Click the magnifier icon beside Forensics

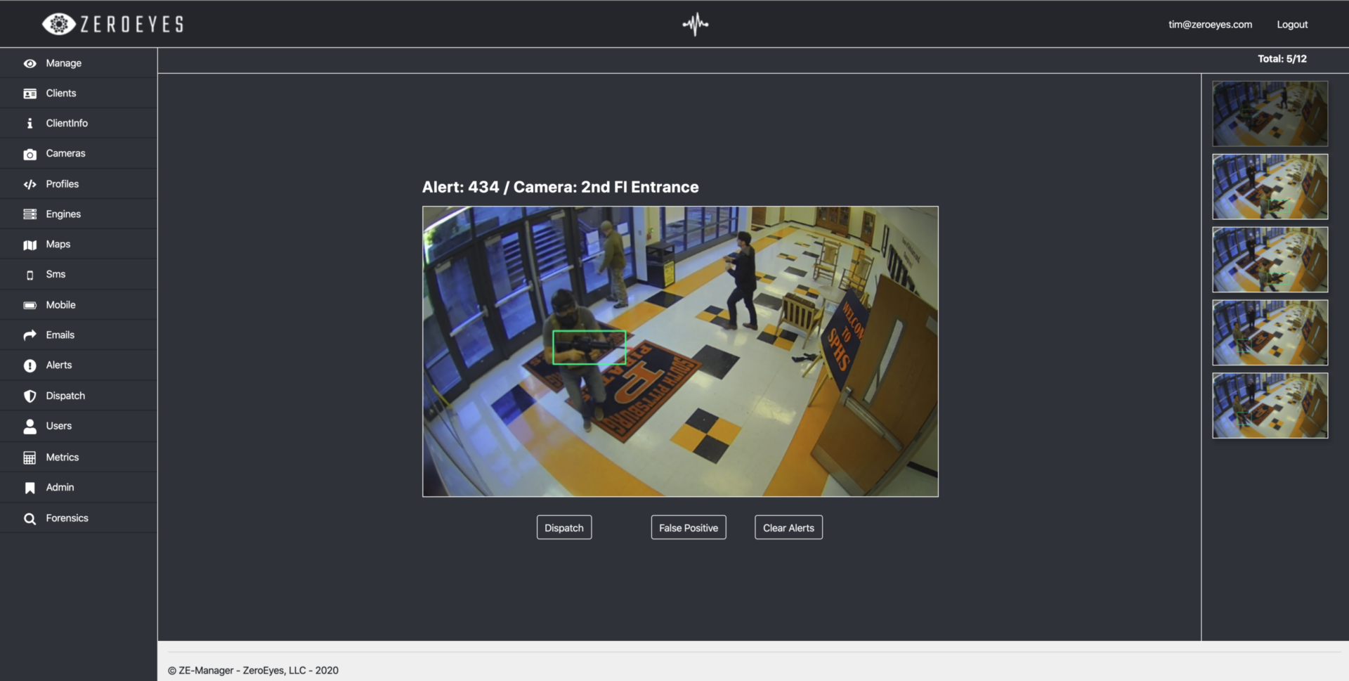[30, 519]
